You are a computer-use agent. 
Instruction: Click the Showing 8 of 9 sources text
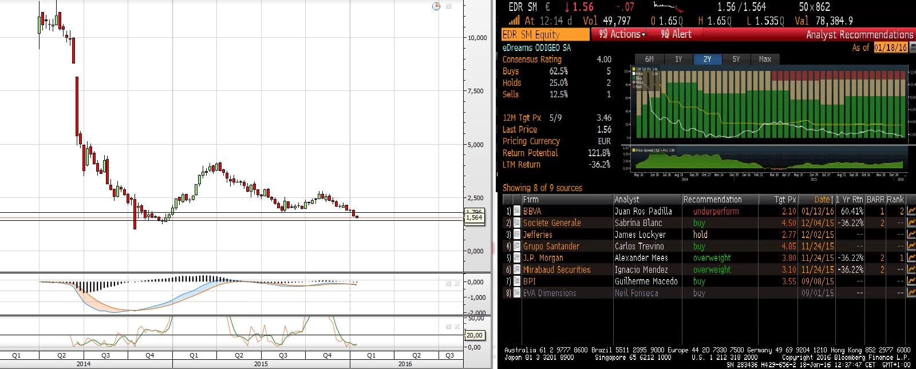click(542, 188)
